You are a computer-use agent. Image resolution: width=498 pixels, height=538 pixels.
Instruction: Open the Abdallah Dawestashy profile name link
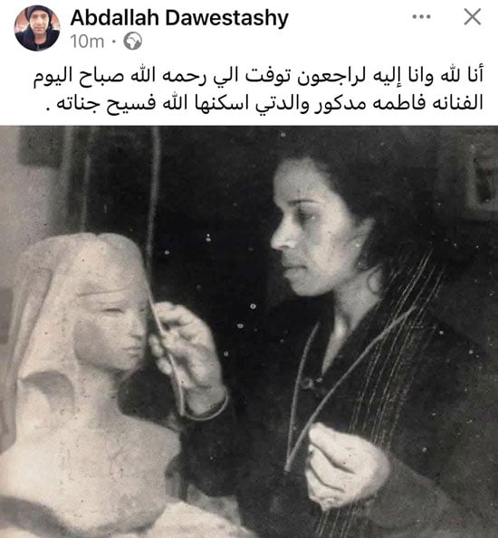point(179,18)
